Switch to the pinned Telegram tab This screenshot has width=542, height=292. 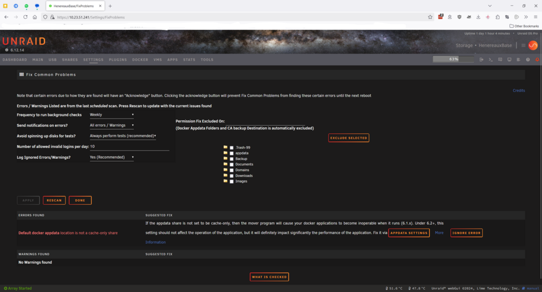pos(16,6)
